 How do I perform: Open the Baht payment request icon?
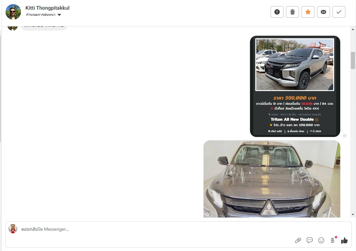(x=332, y=240)
